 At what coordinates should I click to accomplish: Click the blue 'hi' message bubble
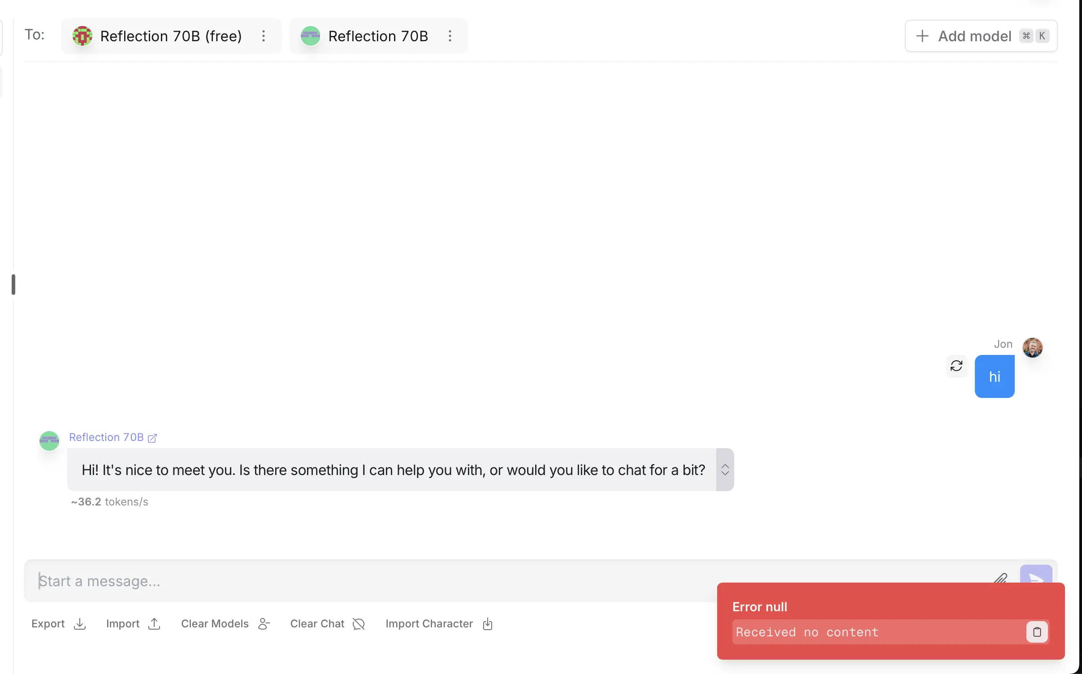995,376
